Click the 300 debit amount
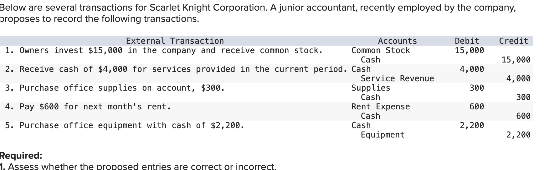 477,88
